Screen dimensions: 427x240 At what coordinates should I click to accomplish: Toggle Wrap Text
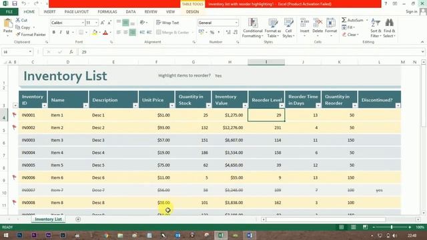pyautogui.click(x=167, y=23)
